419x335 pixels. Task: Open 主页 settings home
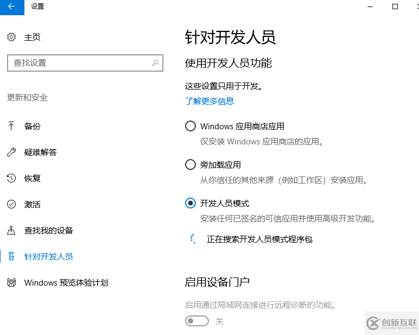pyautogui.click(x=33, y=37)
